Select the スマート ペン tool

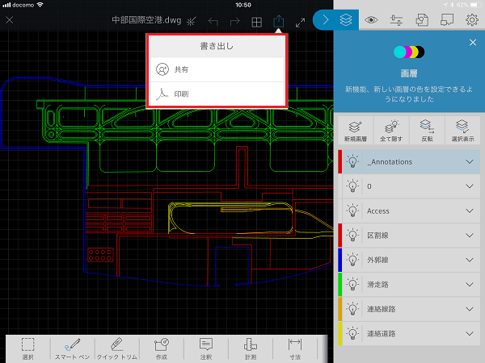click(x=73, y=348)
